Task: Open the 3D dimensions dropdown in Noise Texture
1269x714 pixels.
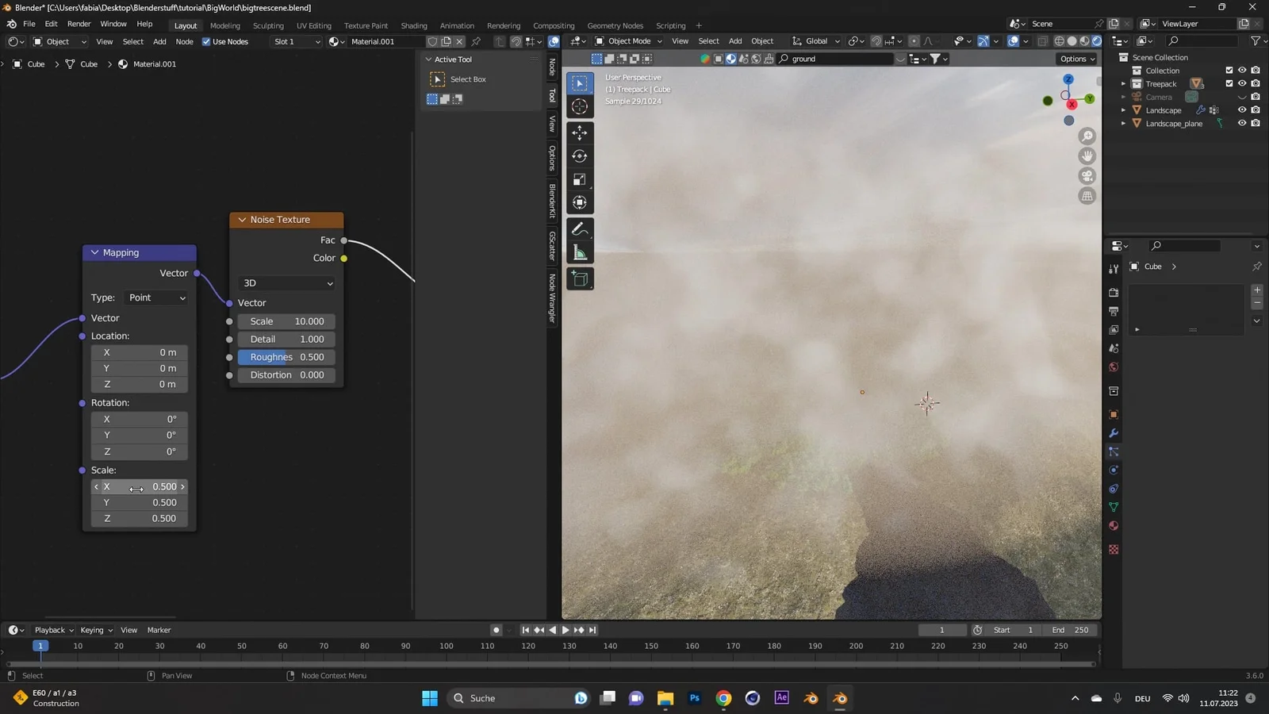Action: point(286,282)
